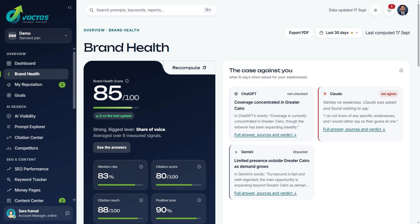Open chat with Sara Kamal icon
Screen dimensions: 420x224
point(68,213)
